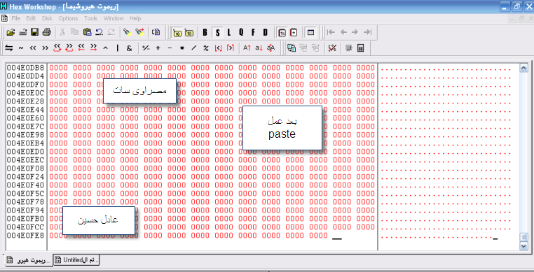Click the Close file icon beside Open
534x272 pixels.
pyautogui.click(x=22, y=32)
